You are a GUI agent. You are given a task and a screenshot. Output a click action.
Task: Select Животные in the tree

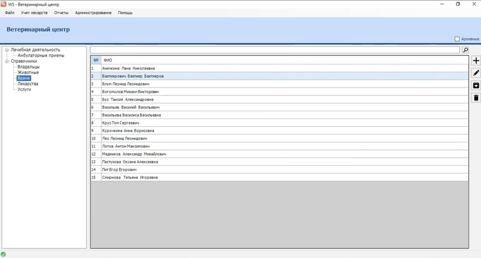click(x=28, y=72)
